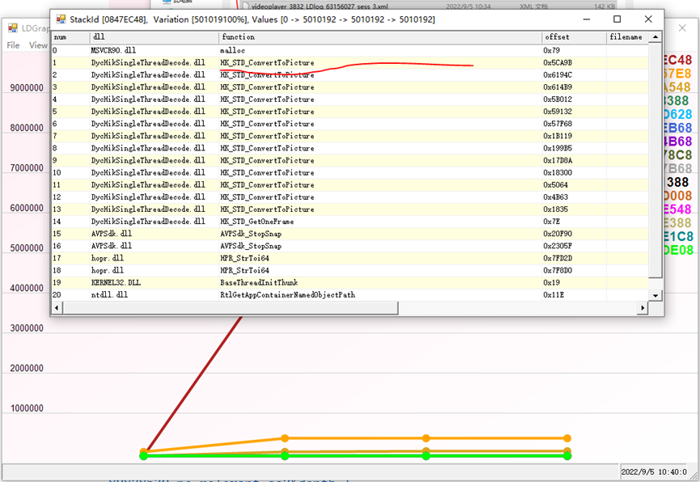Click the orange legend entry ending 7E8
The width and height of the screenshot is (700, 482).
(677, 74)
